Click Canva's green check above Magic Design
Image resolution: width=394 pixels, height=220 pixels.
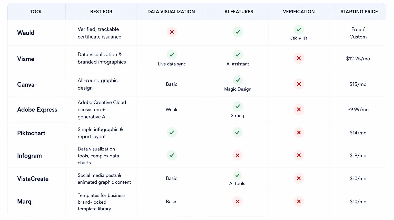[238, 80]
